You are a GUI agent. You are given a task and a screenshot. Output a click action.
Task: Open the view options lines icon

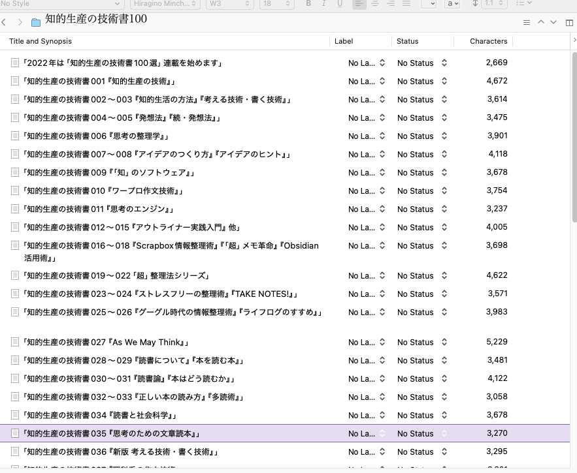point(527,22)
